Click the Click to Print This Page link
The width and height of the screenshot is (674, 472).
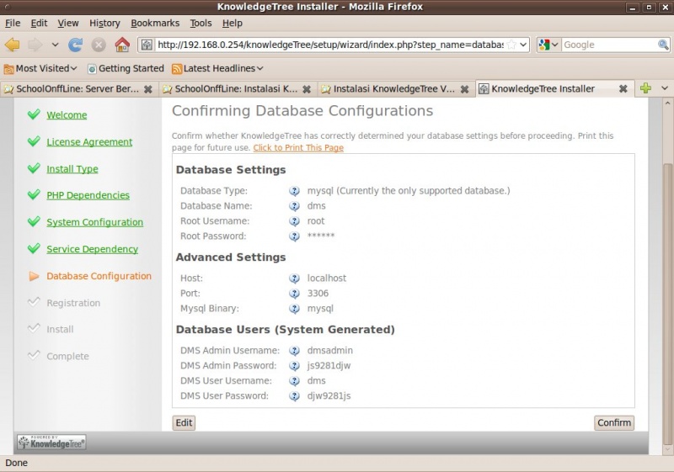coord(298,147)
